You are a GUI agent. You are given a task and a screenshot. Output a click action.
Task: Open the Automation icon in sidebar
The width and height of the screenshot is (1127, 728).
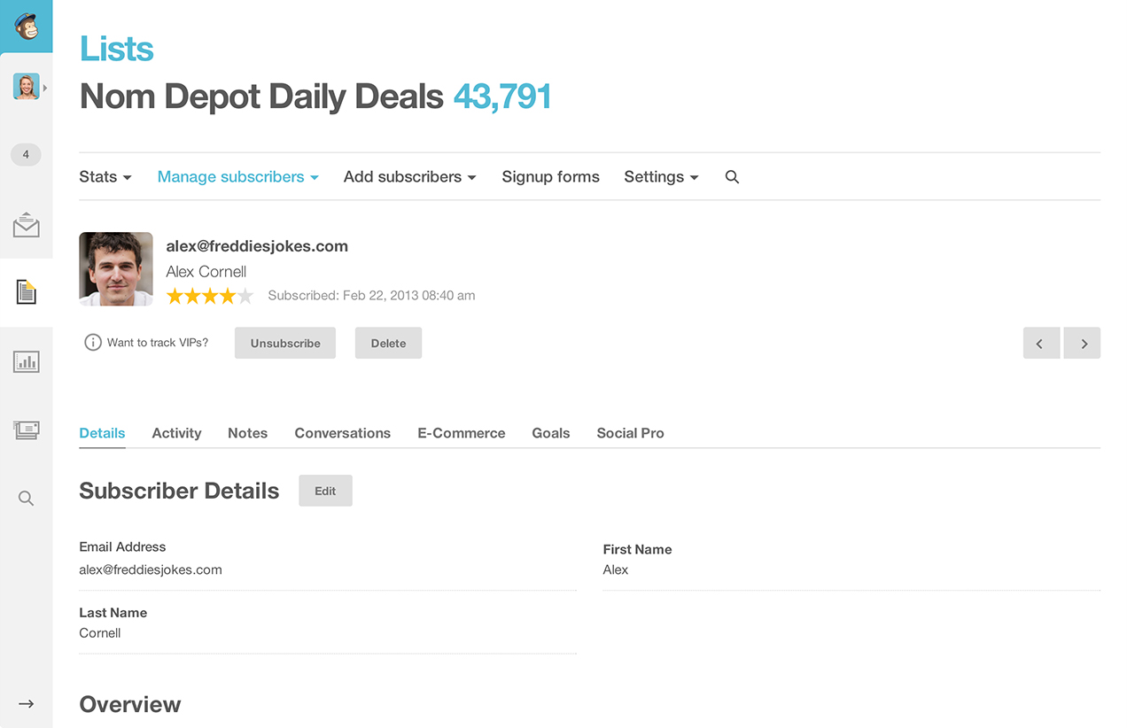coord(26,430)
